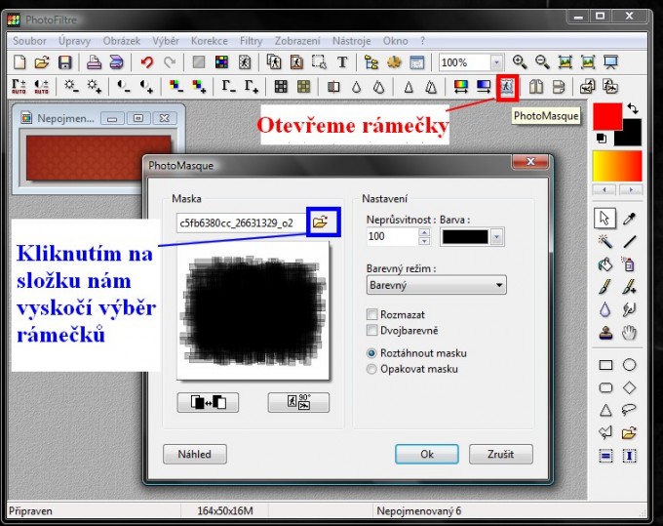Click the black mask preview thumbnail
The image size is (663, 526).
253,310
